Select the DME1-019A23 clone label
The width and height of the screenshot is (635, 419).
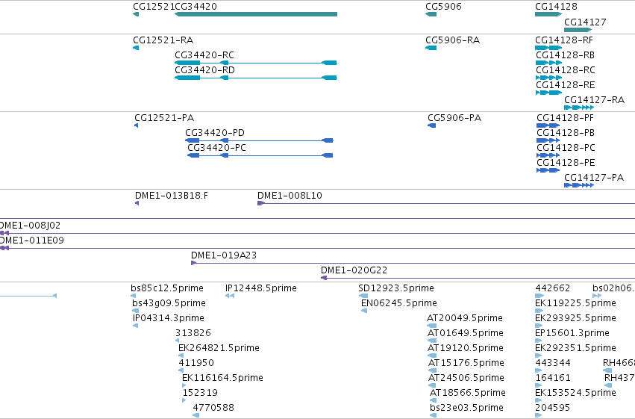224,255
